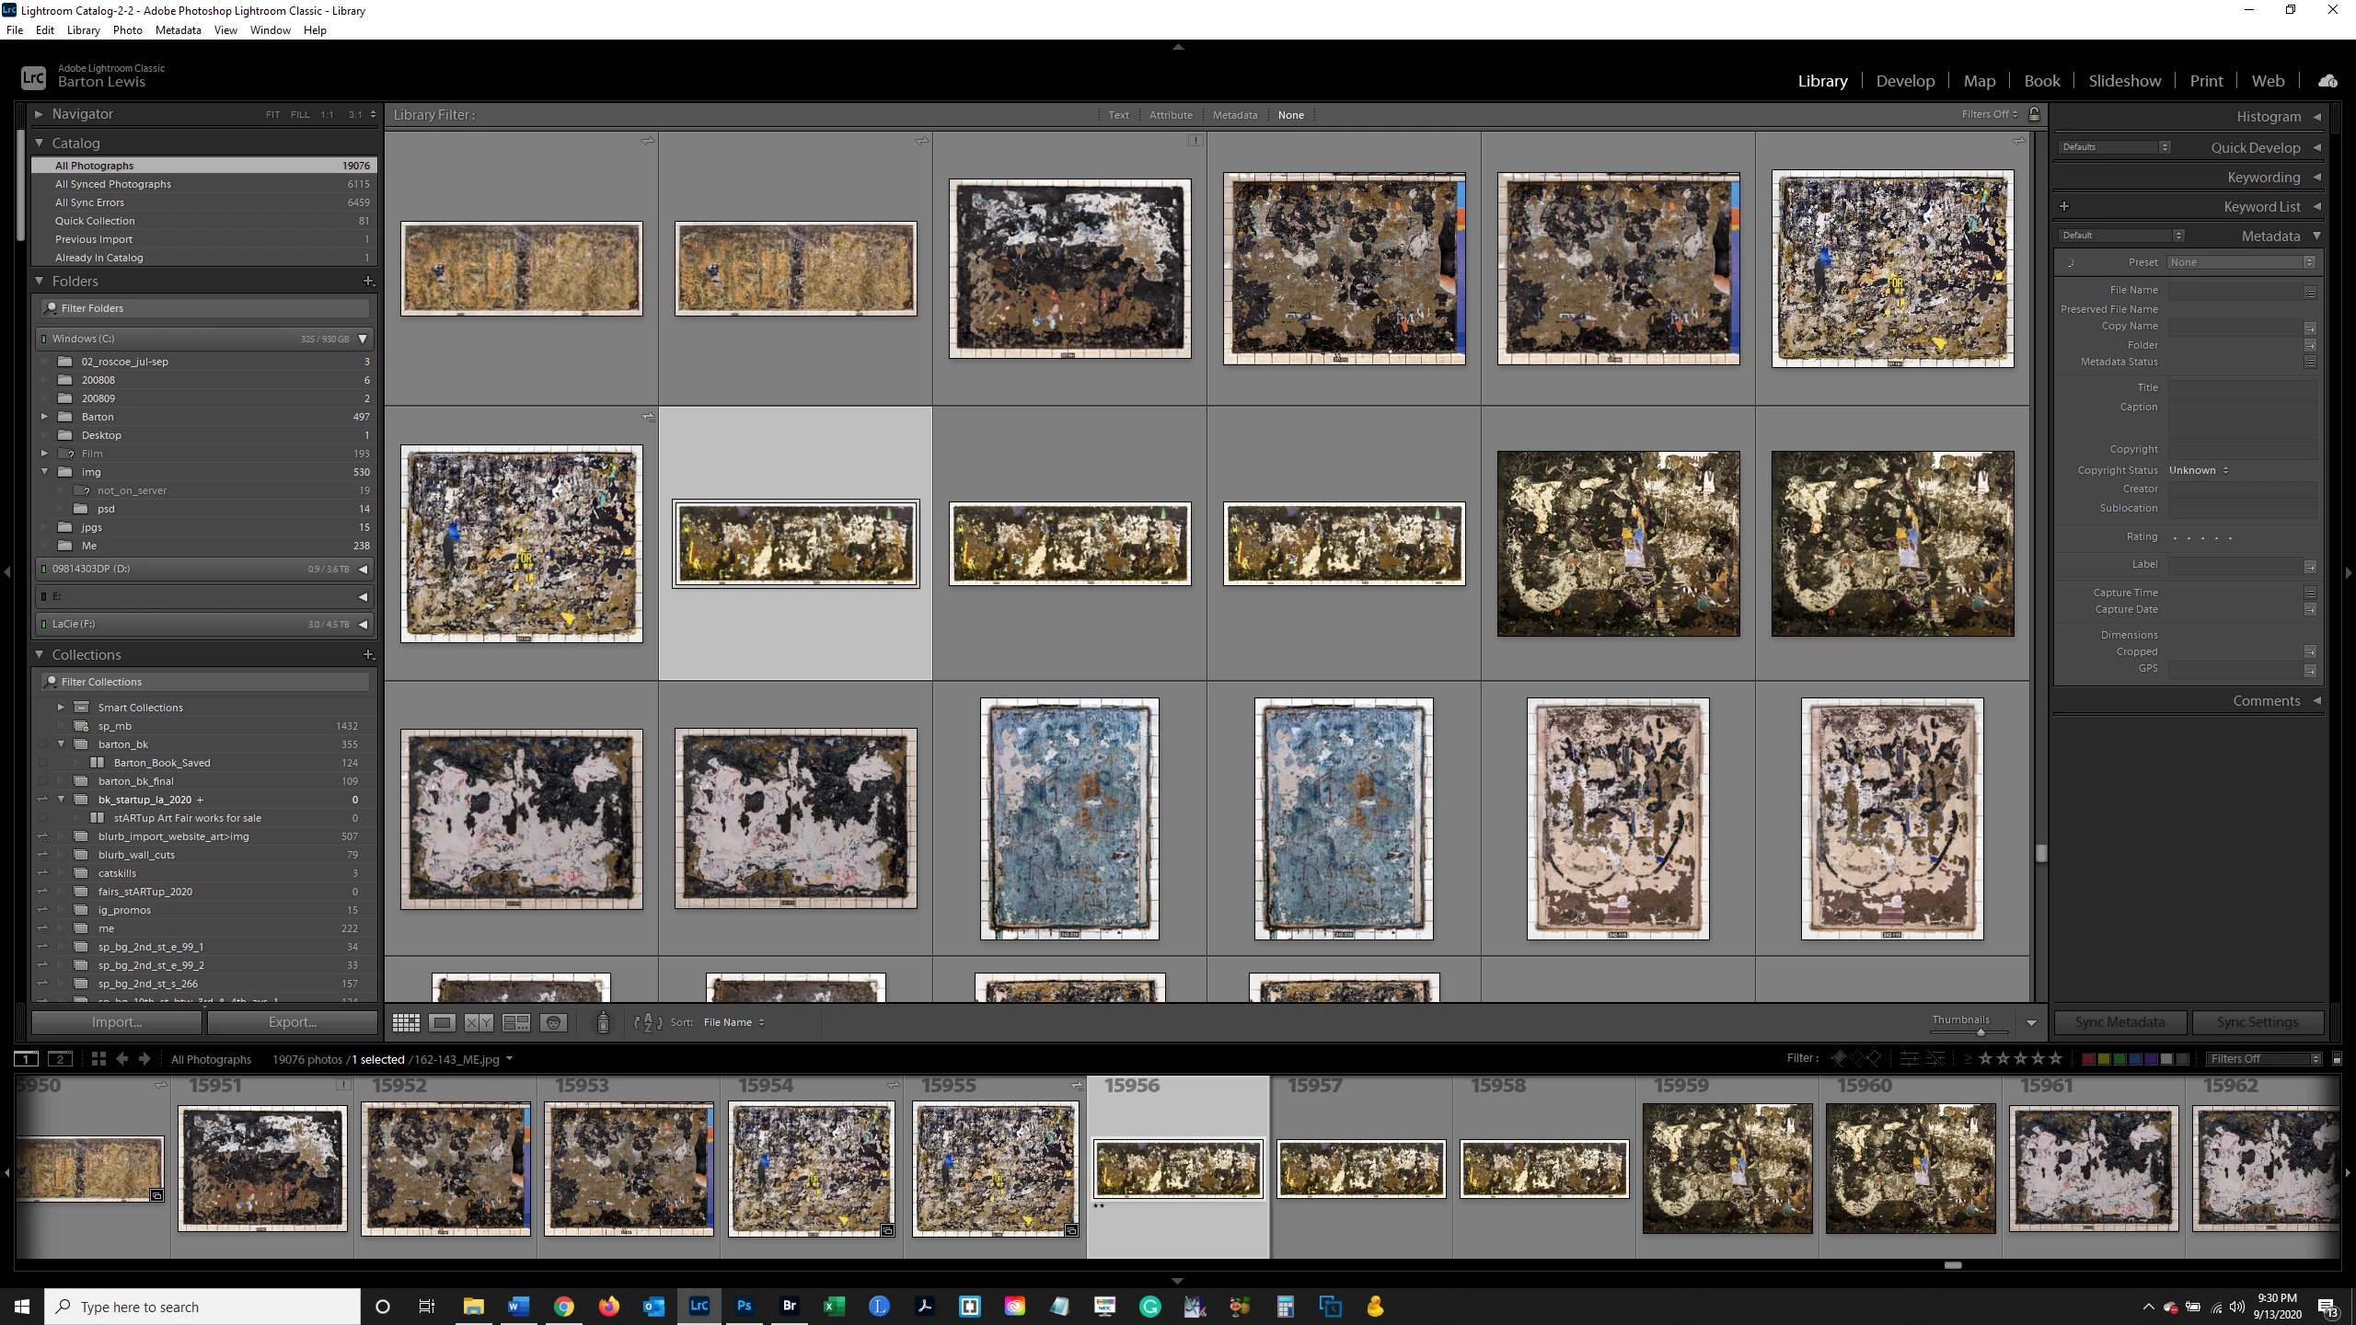The height and width of the screenshot is (1325, 2356).
Task: Expand the Barton folder
Action: [x=44, y=417]
